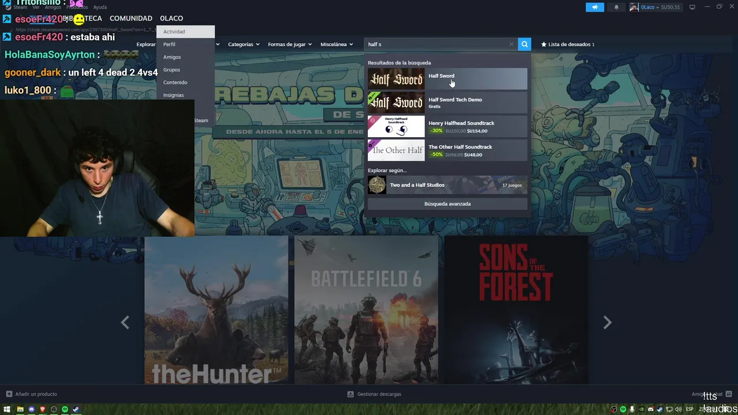Screen dimensions: 738x415
Task: Expand the Formas de jugar dropdown
Action: point(289,44)
